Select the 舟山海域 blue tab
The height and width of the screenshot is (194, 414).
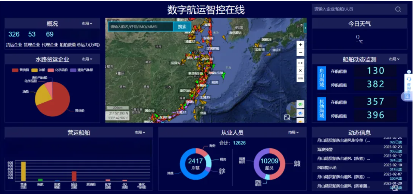click(x=321, y=78)
